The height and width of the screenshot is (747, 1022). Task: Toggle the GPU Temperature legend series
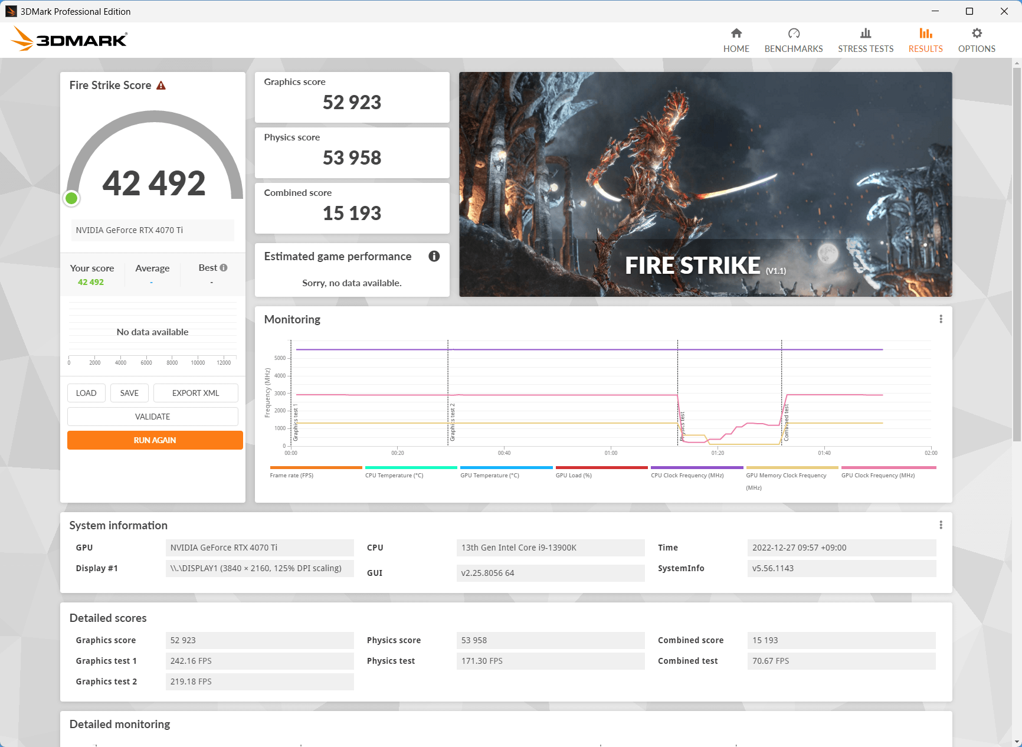point(506,471)
